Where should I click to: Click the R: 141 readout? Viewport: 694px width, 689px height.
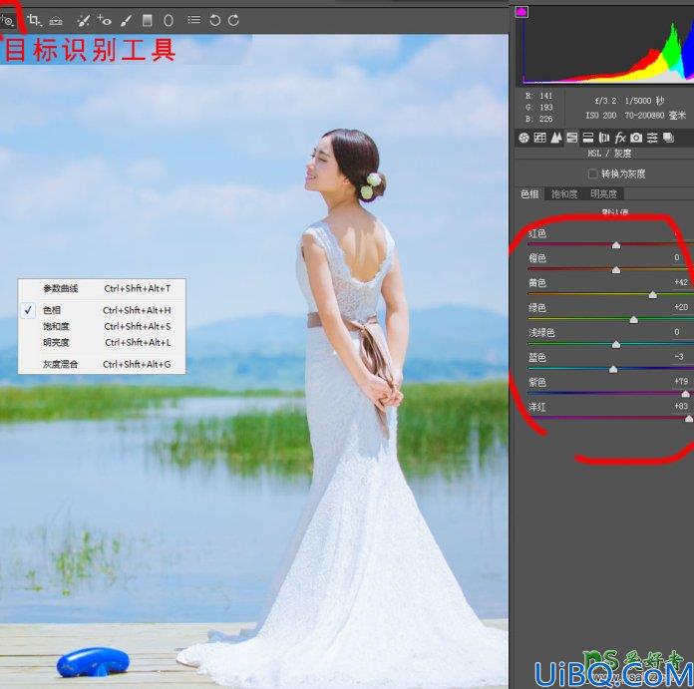[539, 96]
